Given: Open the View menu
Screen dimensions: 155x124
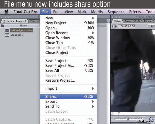Looking at the screenshot, I should (x=69, y=12).
